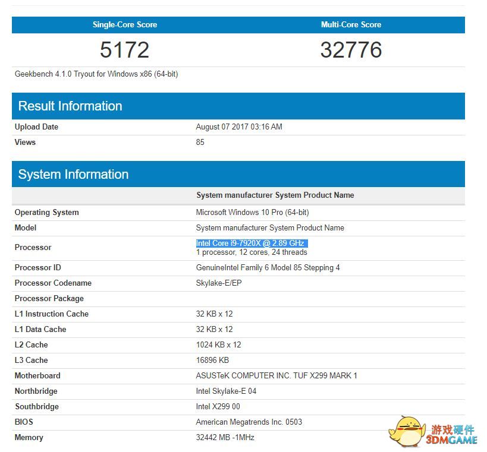487x452 pixels.
Task: Click the bold System manufacturer System Product Name header
Action: 275,195
